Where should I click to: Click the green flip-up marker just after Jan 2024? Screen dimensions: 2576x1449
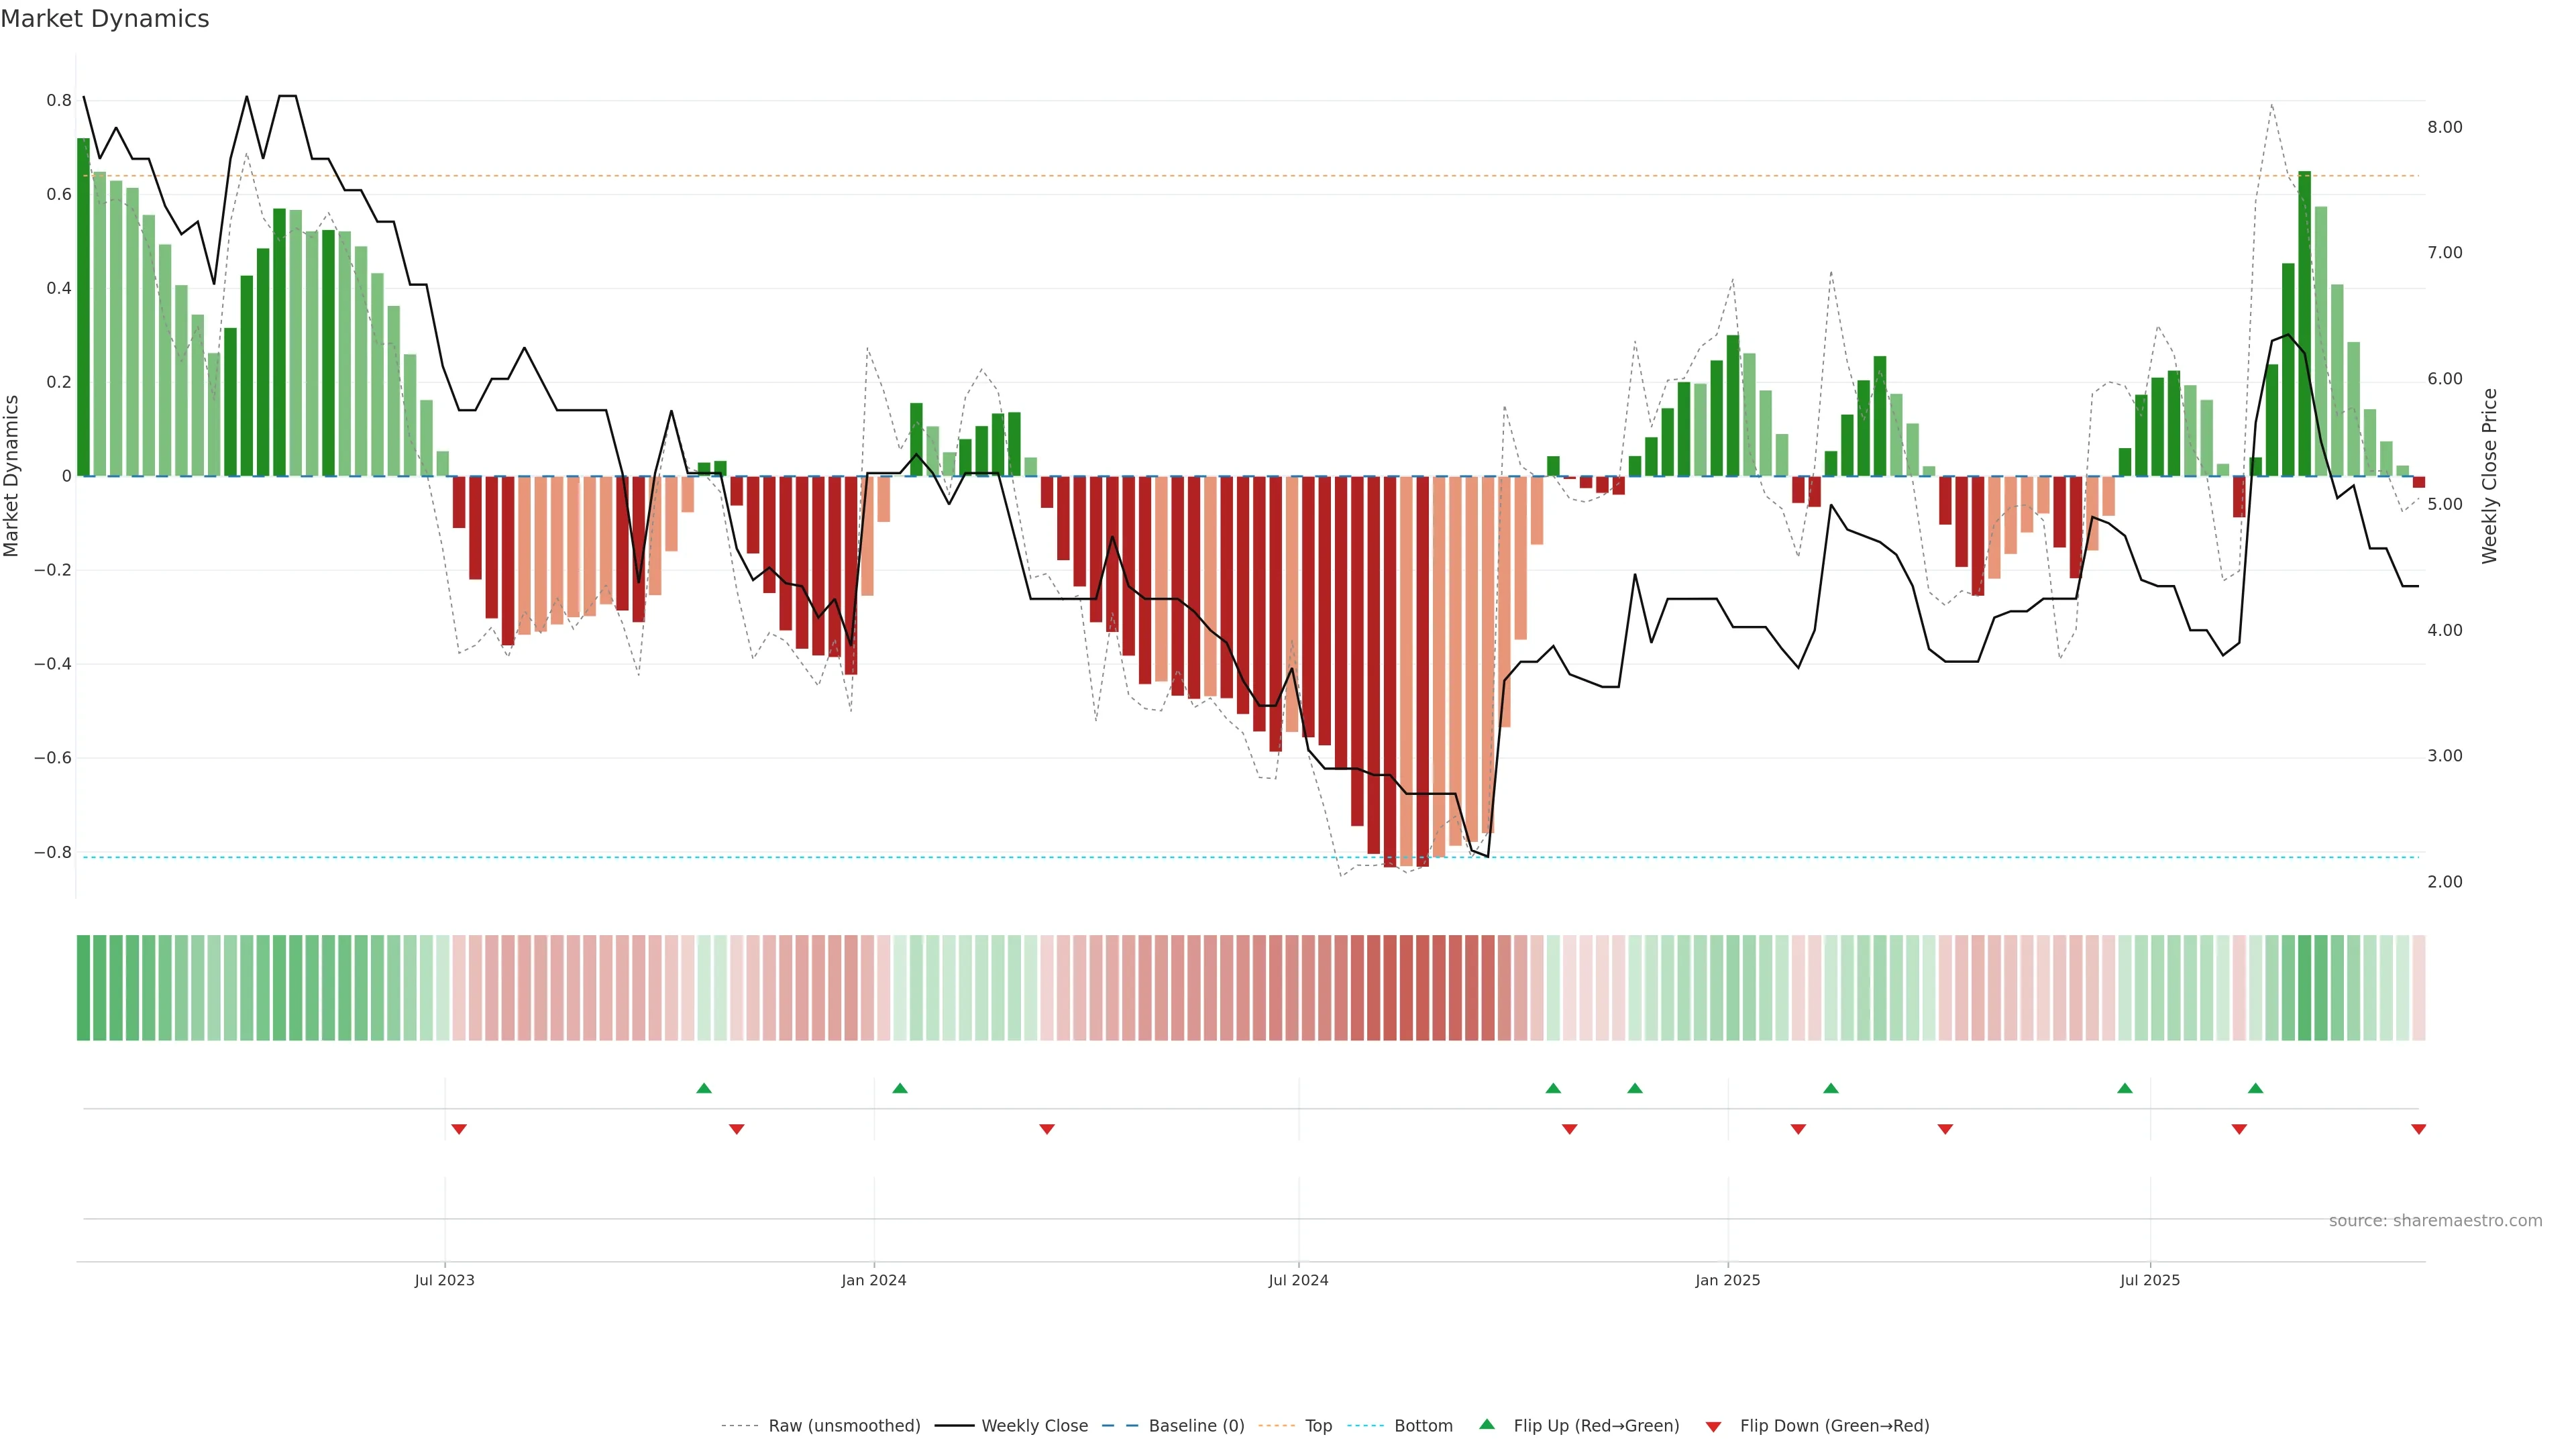click(x=900, y=1088)
